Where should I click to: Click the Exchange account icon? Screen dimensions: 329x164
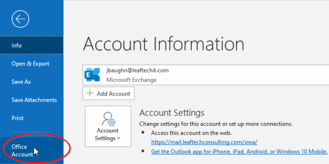92,75
